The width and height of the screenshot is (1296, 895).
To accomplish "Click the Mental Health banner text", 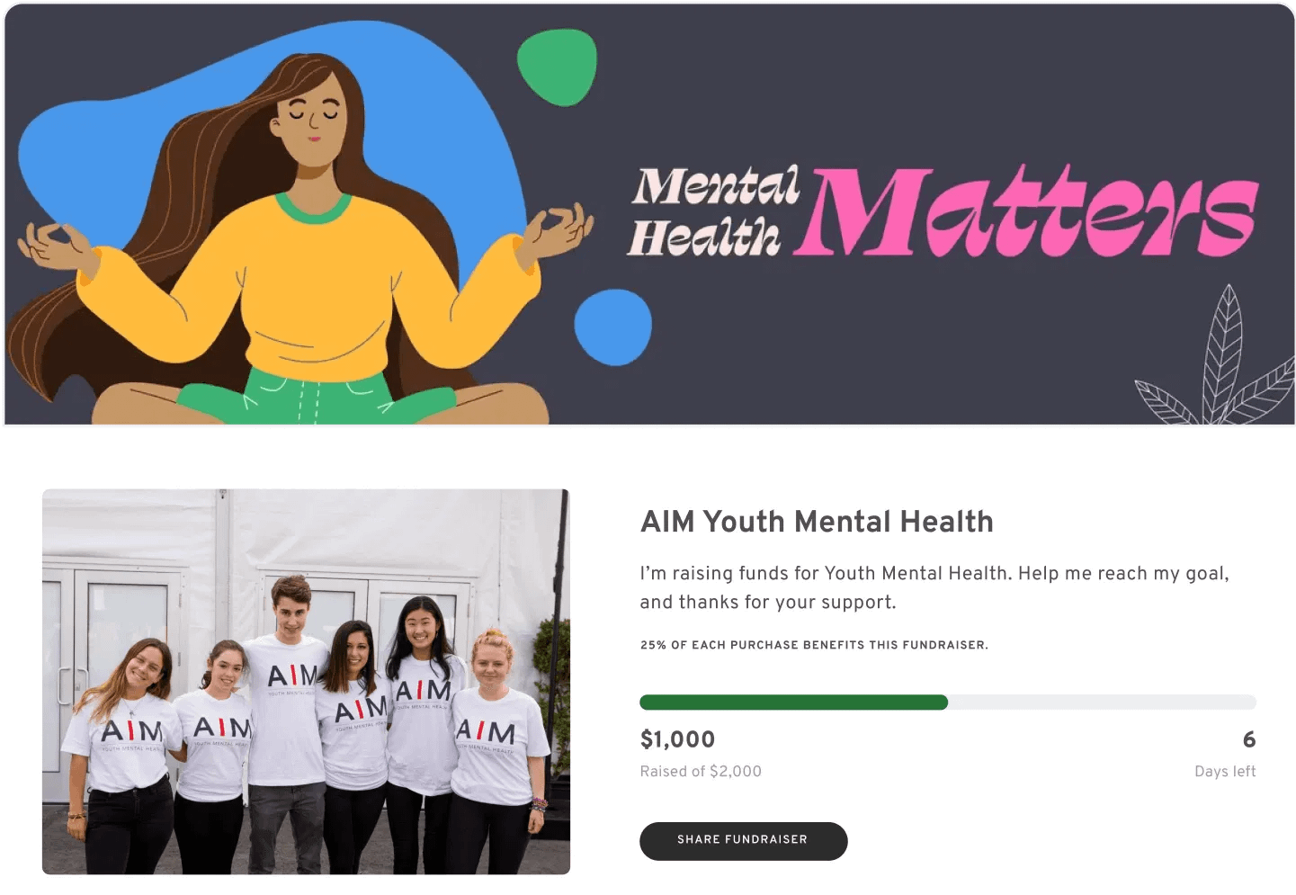I will coord(713,211).
